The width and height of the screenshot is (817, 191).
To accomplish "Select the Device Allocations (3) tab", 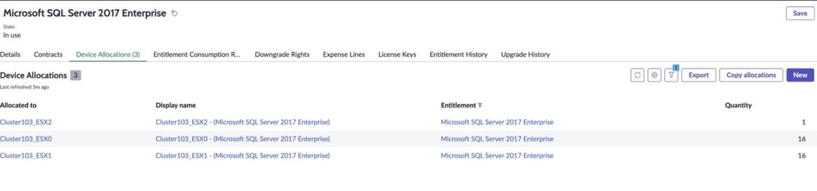I will [108, 54].
